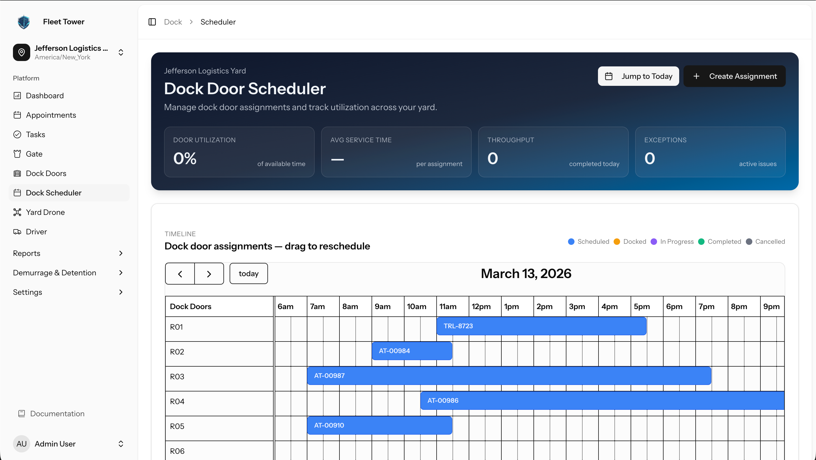Screen dimensions: 816x460
Task: Switch to the Dock Scheduler section
Action: (53, 193)
